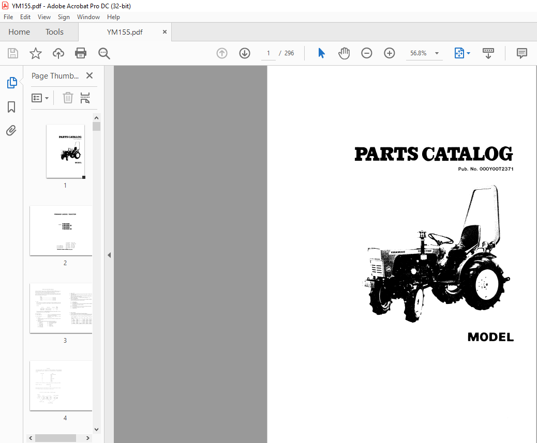Viewport: 537px width, 443px height.
Task: Click the PARTS CATALOG heading text
Action: 434,154
